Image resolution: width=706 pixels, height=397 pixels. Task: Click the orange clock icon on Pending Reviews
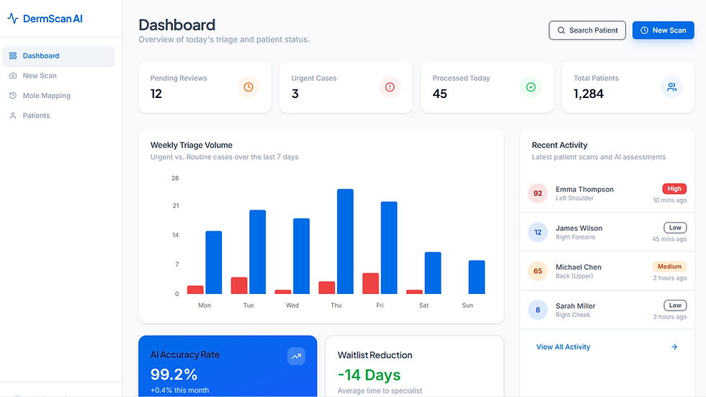pyautogui.click(x=249, y=87)
